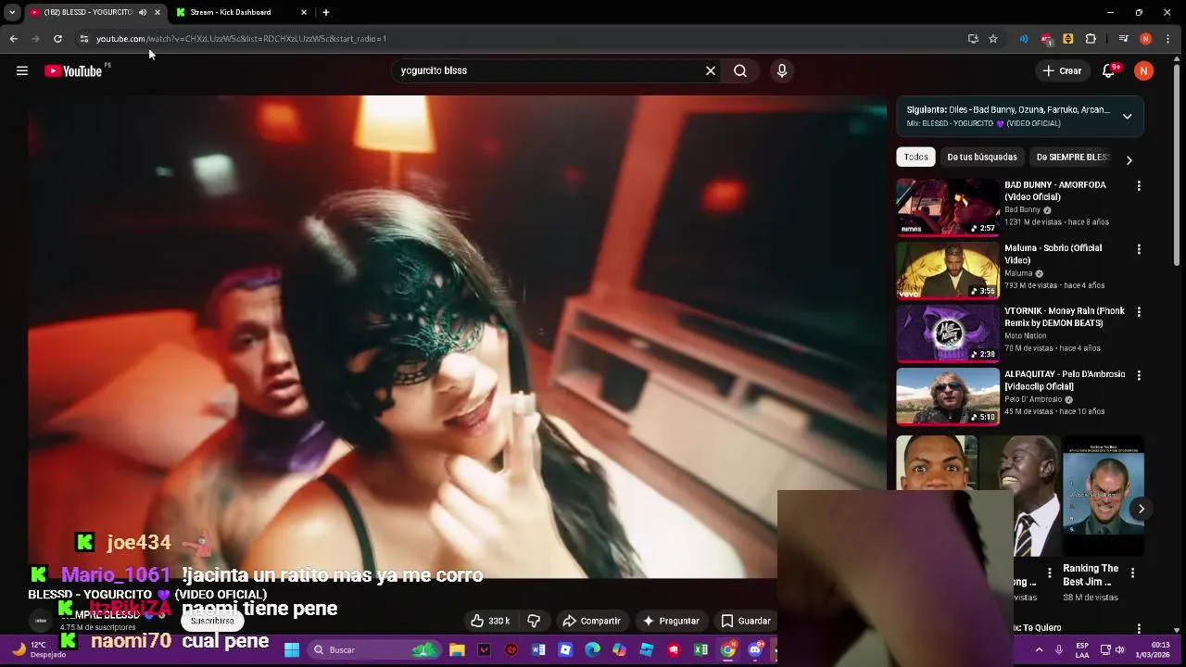Open Excel from the taskbar
Image resolution: width=1186 pixels, height=667 pixels.
701,649
